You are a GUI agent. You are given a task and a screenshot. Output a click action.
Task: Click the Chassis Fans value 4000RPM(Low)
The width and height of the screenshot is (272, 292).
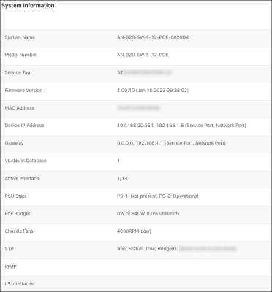[134, 231]
